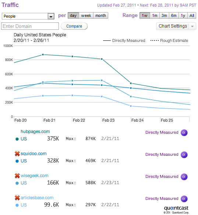Click Directly Measured label for wisegeek.com

pyautogui.click(x=162, y=177)
